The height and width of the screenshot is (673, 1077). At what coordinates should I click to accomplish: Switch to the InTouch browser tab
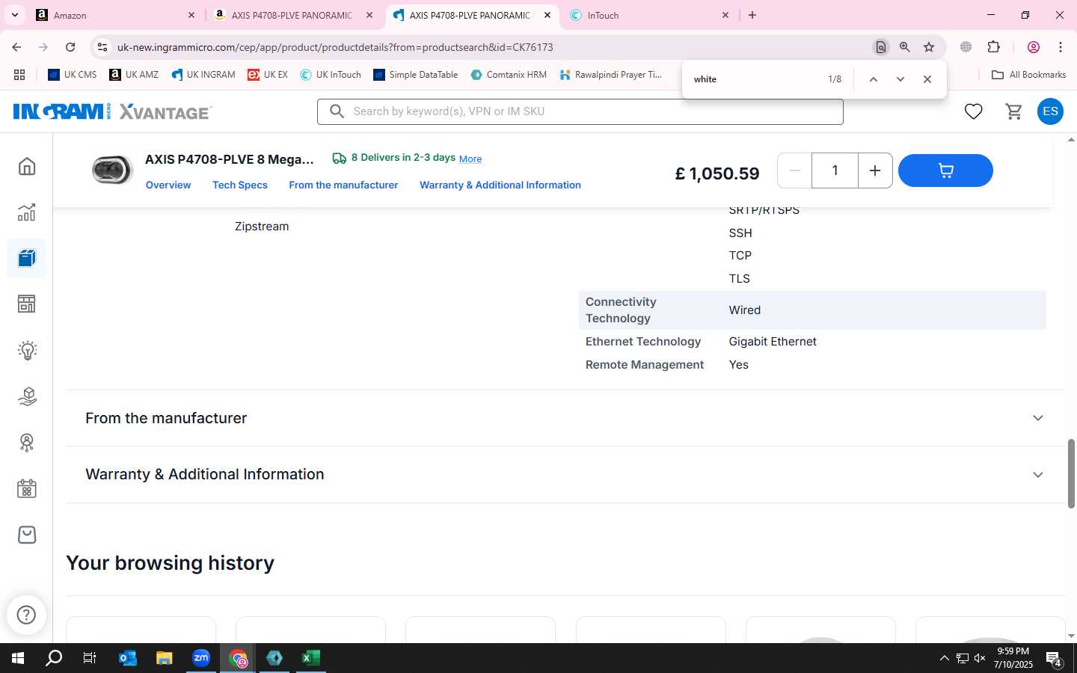[x=650, y=15]
